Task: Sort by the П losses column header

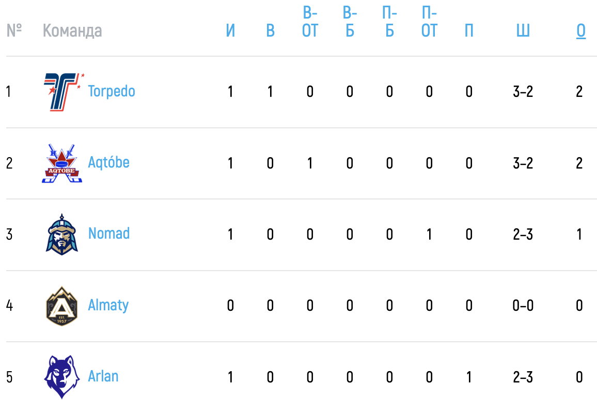Action: [469, 31]
